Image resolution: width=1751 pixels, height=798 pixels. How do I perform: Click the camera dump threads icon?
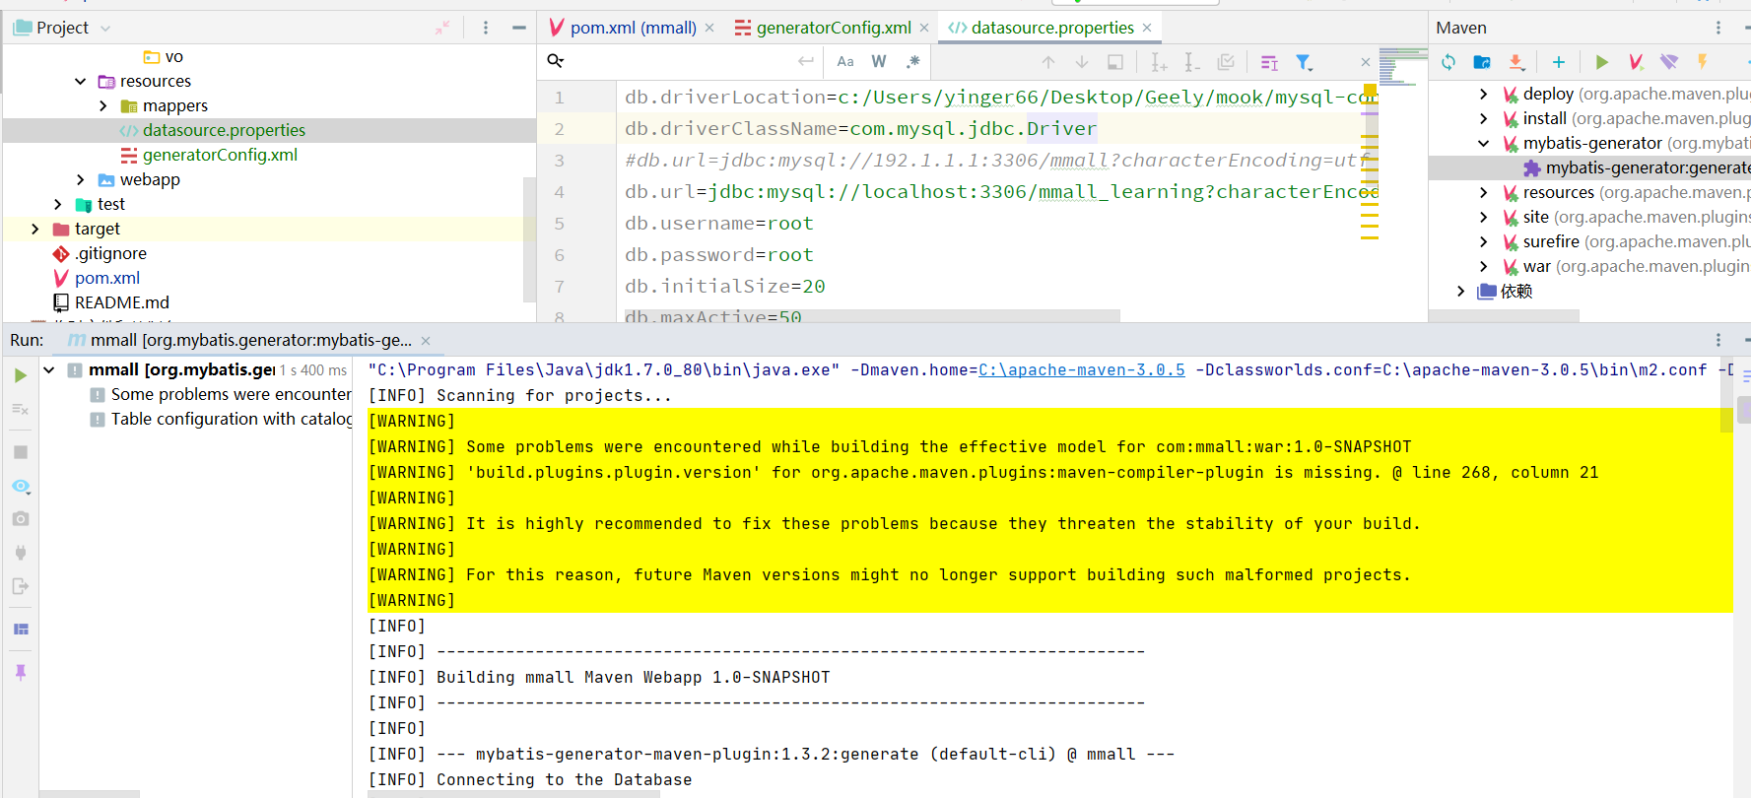tap(21, 518)
